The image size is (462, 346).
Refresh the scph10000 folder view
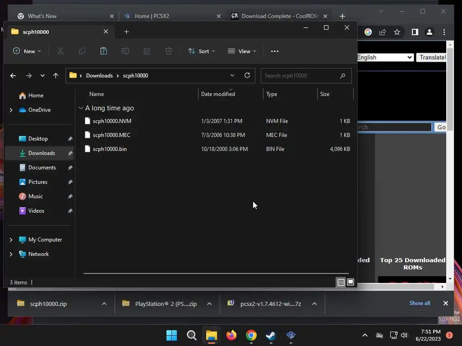[247, 75]
